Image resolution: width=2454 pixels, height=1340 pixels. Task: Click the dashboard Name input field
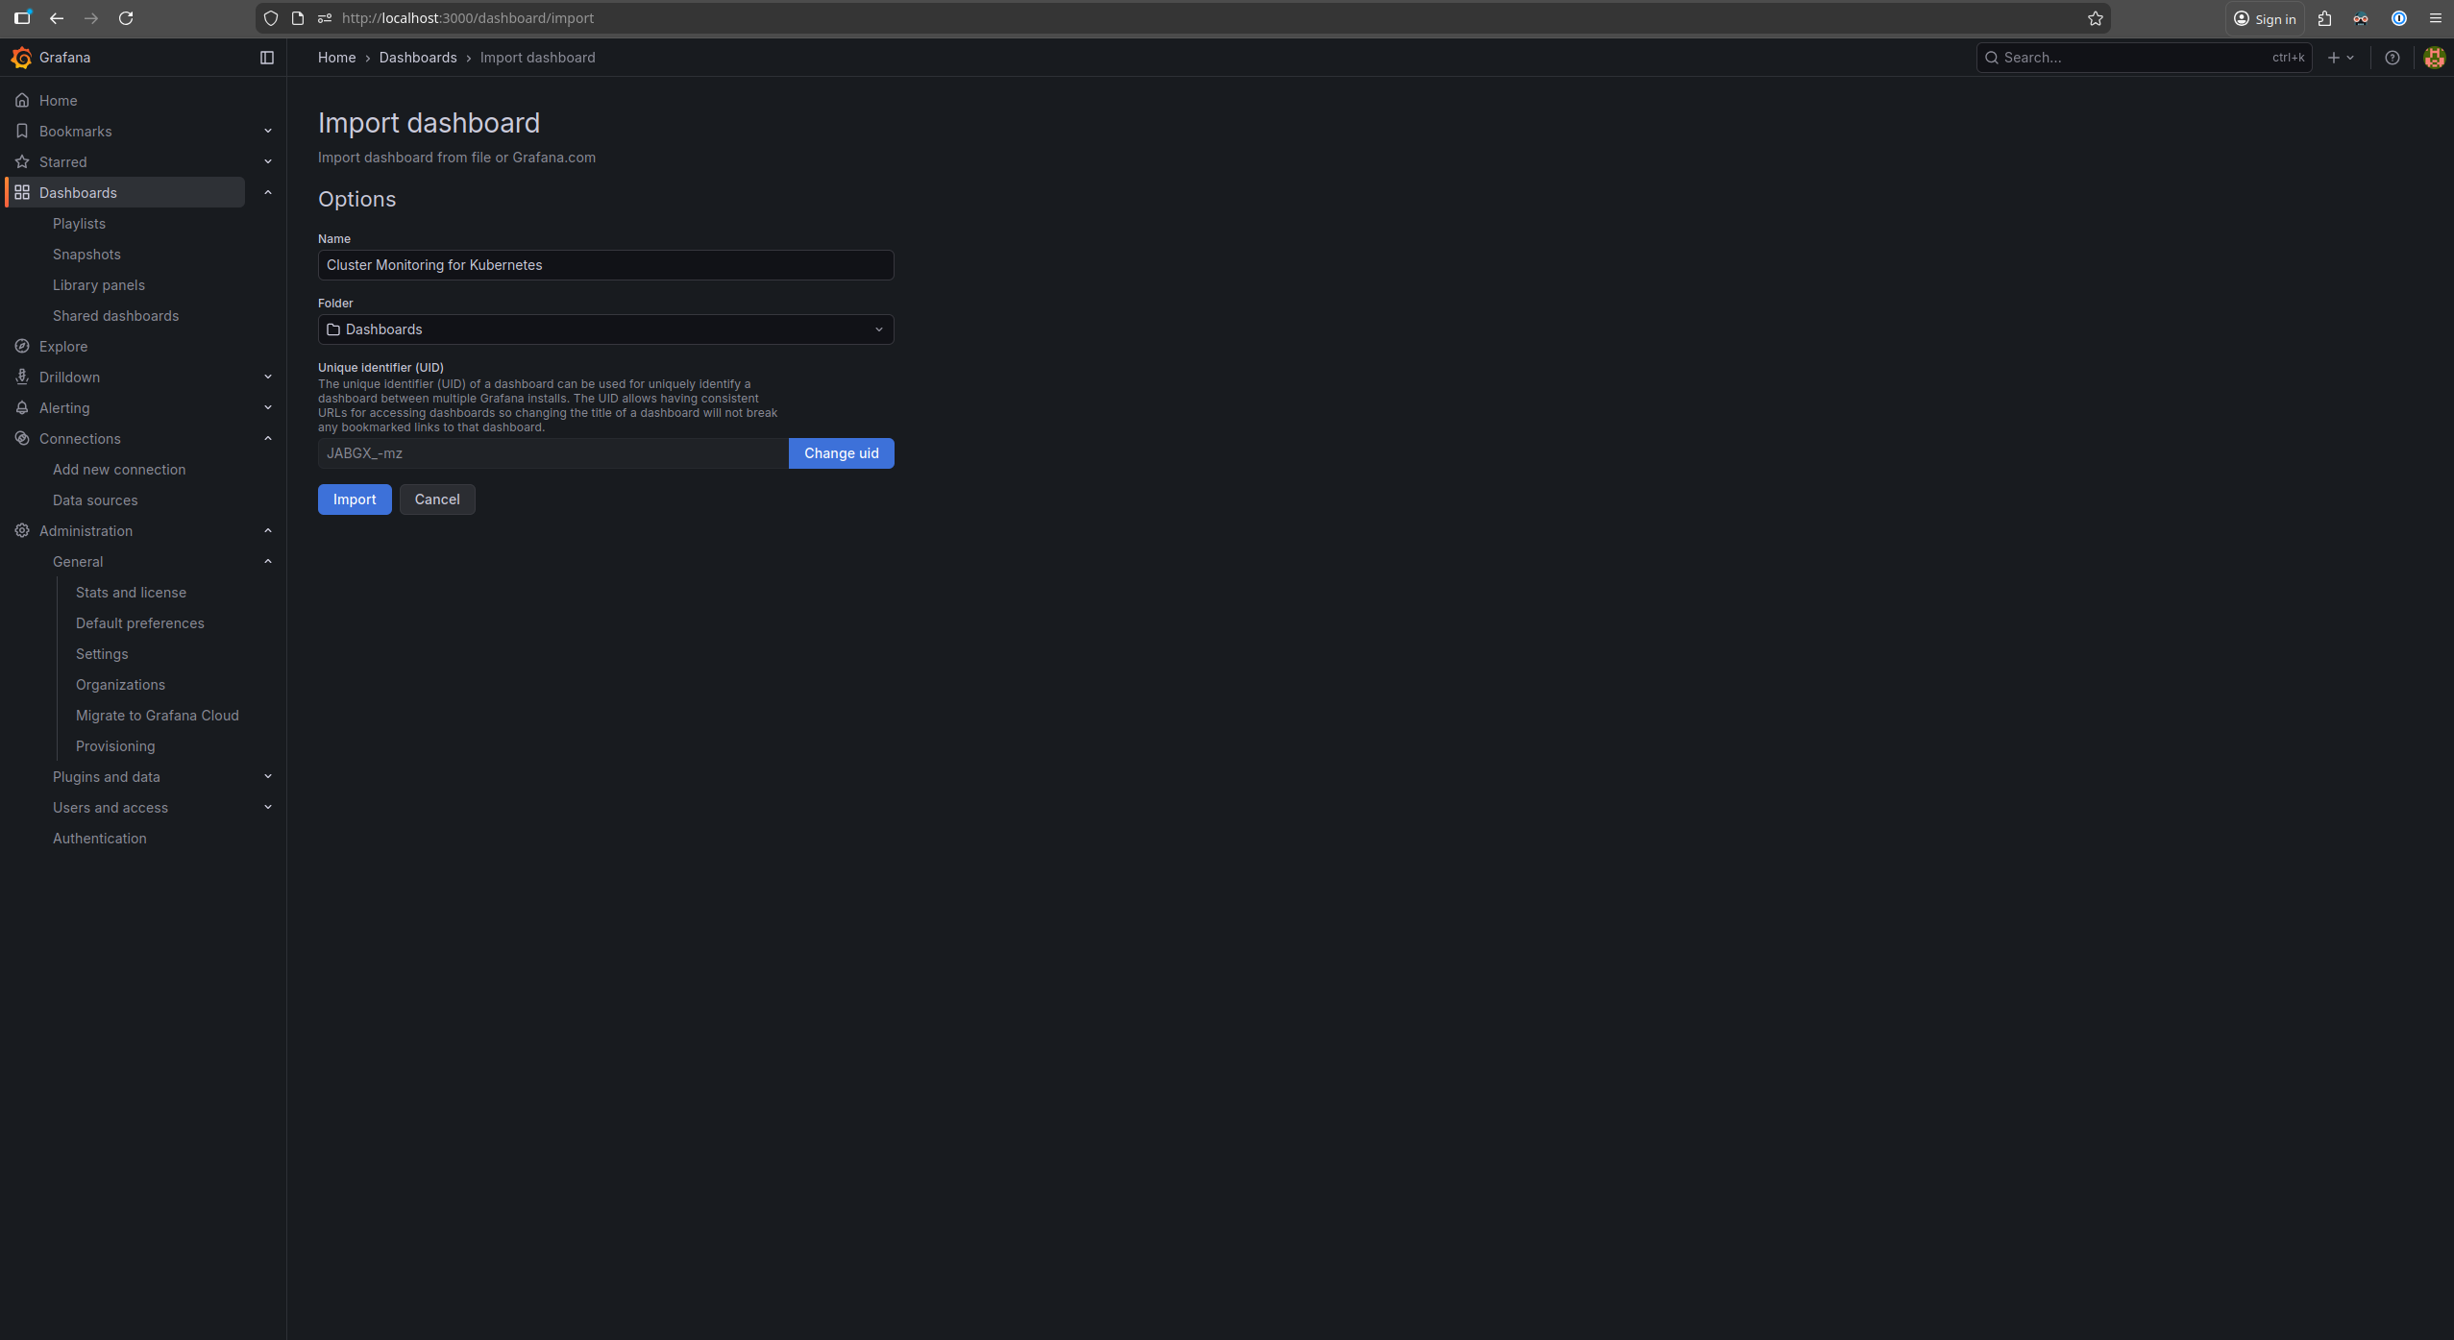[604, 264]
